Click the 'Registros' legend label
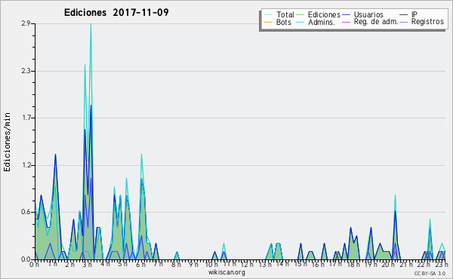The width and height of the screenshot is (453, 279). pyautogui.click(x=427, y=22)
